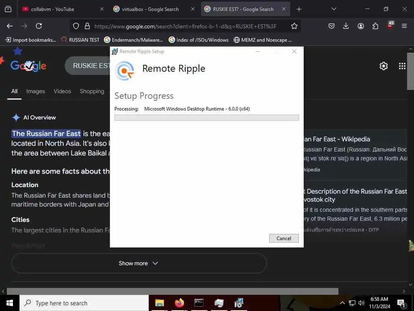414x311 pixels.
Task: Open the Google apps grid
Action: (x=402, y=66)
